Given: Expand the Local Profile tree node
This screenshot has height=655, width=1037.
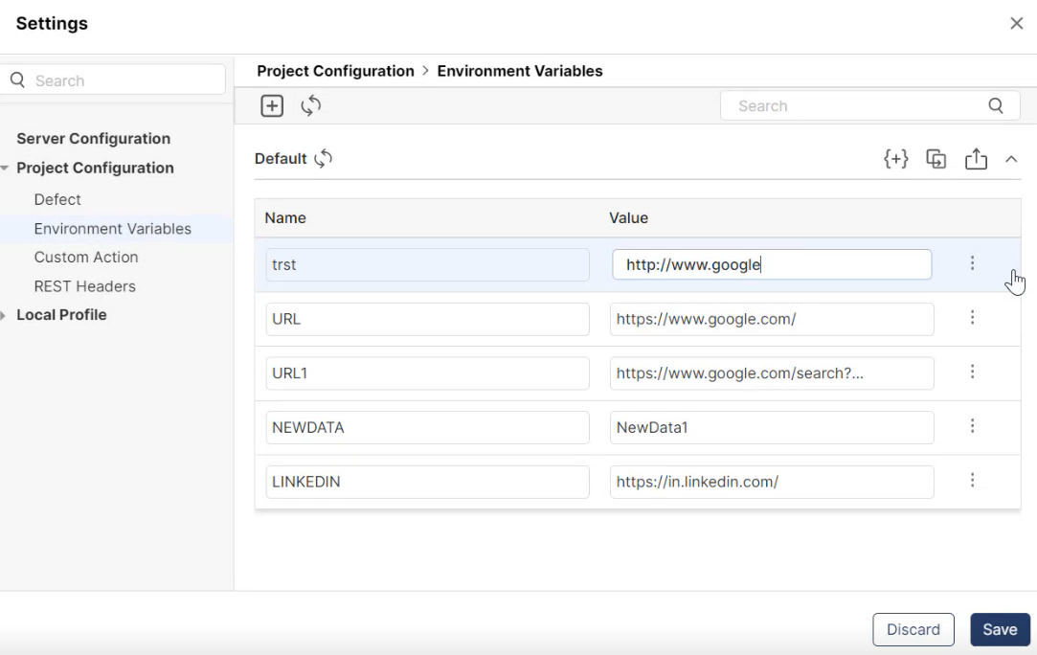Looking at the screenshot, I should [6, 315].
